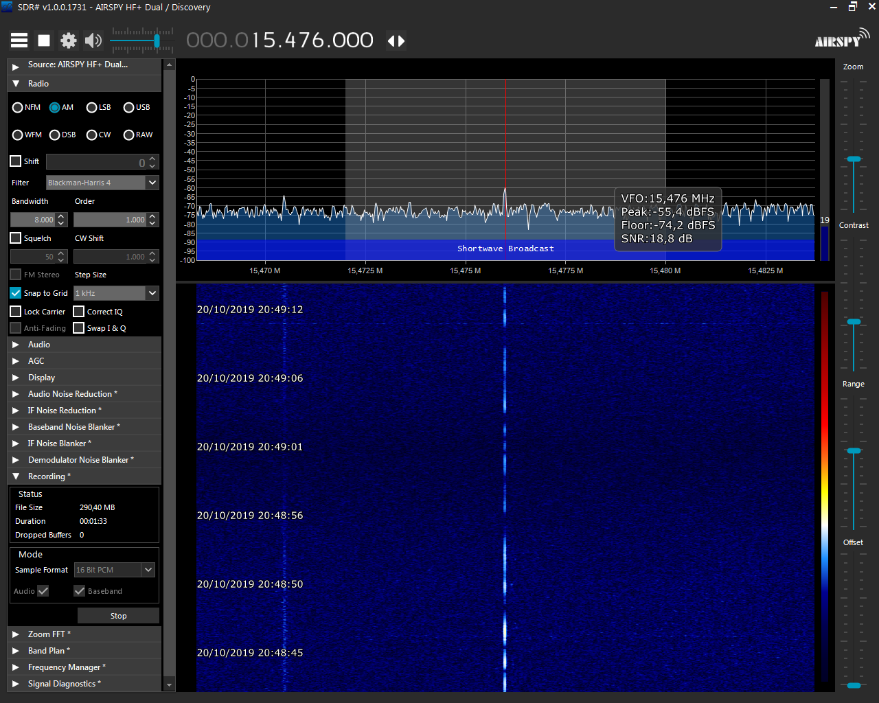
Task: Enable Swap I & Q
Action: pyautogui.click(x=79, y=328)
